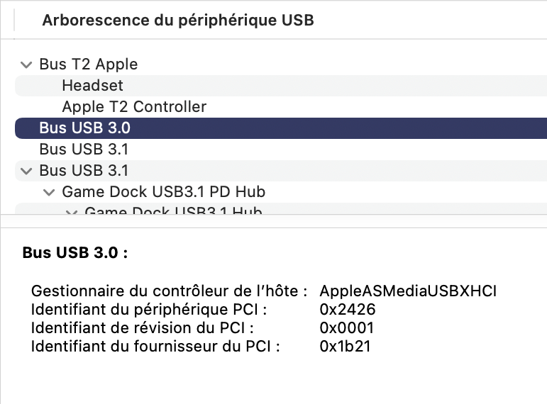Viewport: 547px width, 404px height.
Task: Collapse the partially visible Game Dock USB3.1 Hub chevron
Action: coord(71,212)
